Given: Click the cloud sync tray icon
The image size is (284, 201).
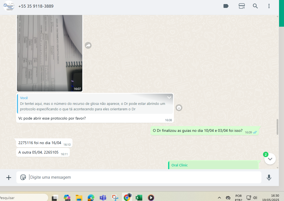Looking at the screenshot, I should 228,198.
